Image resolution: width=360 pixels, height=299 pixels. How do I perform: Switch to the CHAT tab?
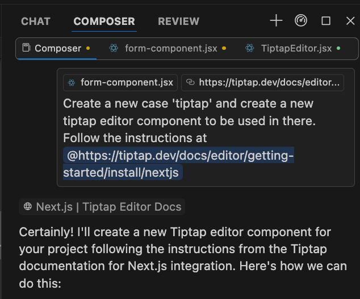tap(36, 22)
